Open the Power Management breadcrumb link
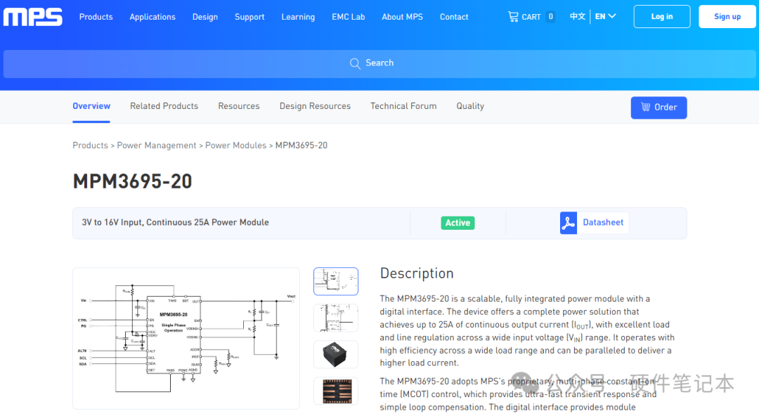This screenshot has width=759, height=414. [x=157, y=145]
